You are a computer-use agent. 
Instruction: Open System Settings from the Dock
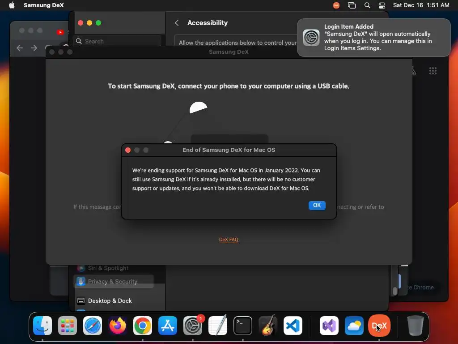[x=193, y=326]
